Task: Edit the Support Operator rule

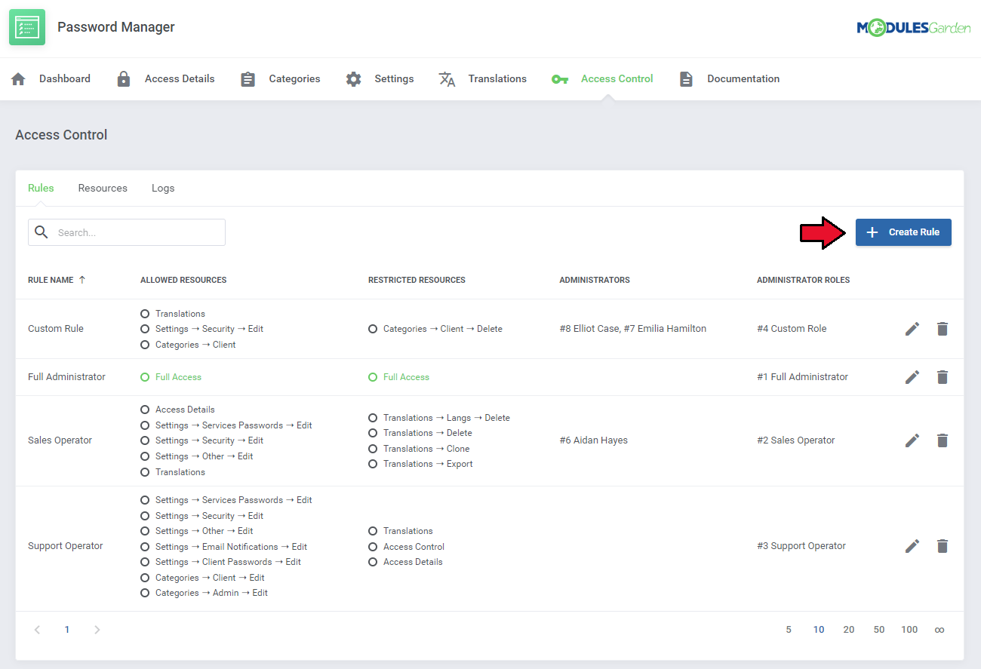Action: tap(912, 546)
